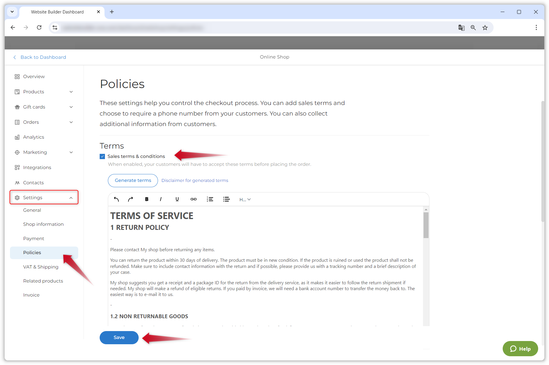Screen dimensions: 549x365
Task: Insert a hyperlink using the link icon
Action: (x=193, y=199)
